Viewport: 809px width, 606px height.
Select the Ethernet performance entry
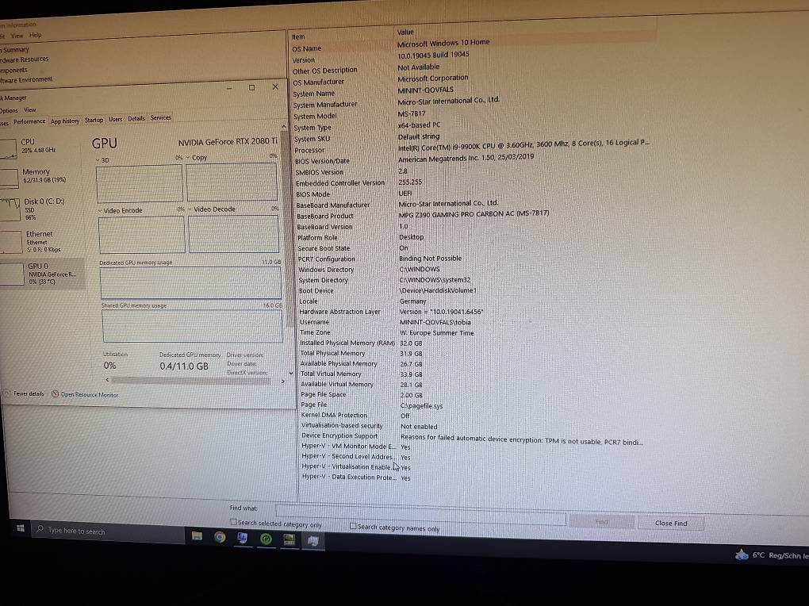tap(41, 241)
